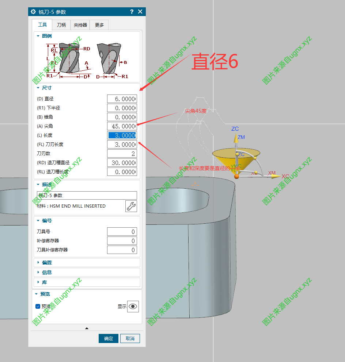Viewport: 345px width, 362px height.
Task: Click the eye display preview icon
Action: [133, 307]
